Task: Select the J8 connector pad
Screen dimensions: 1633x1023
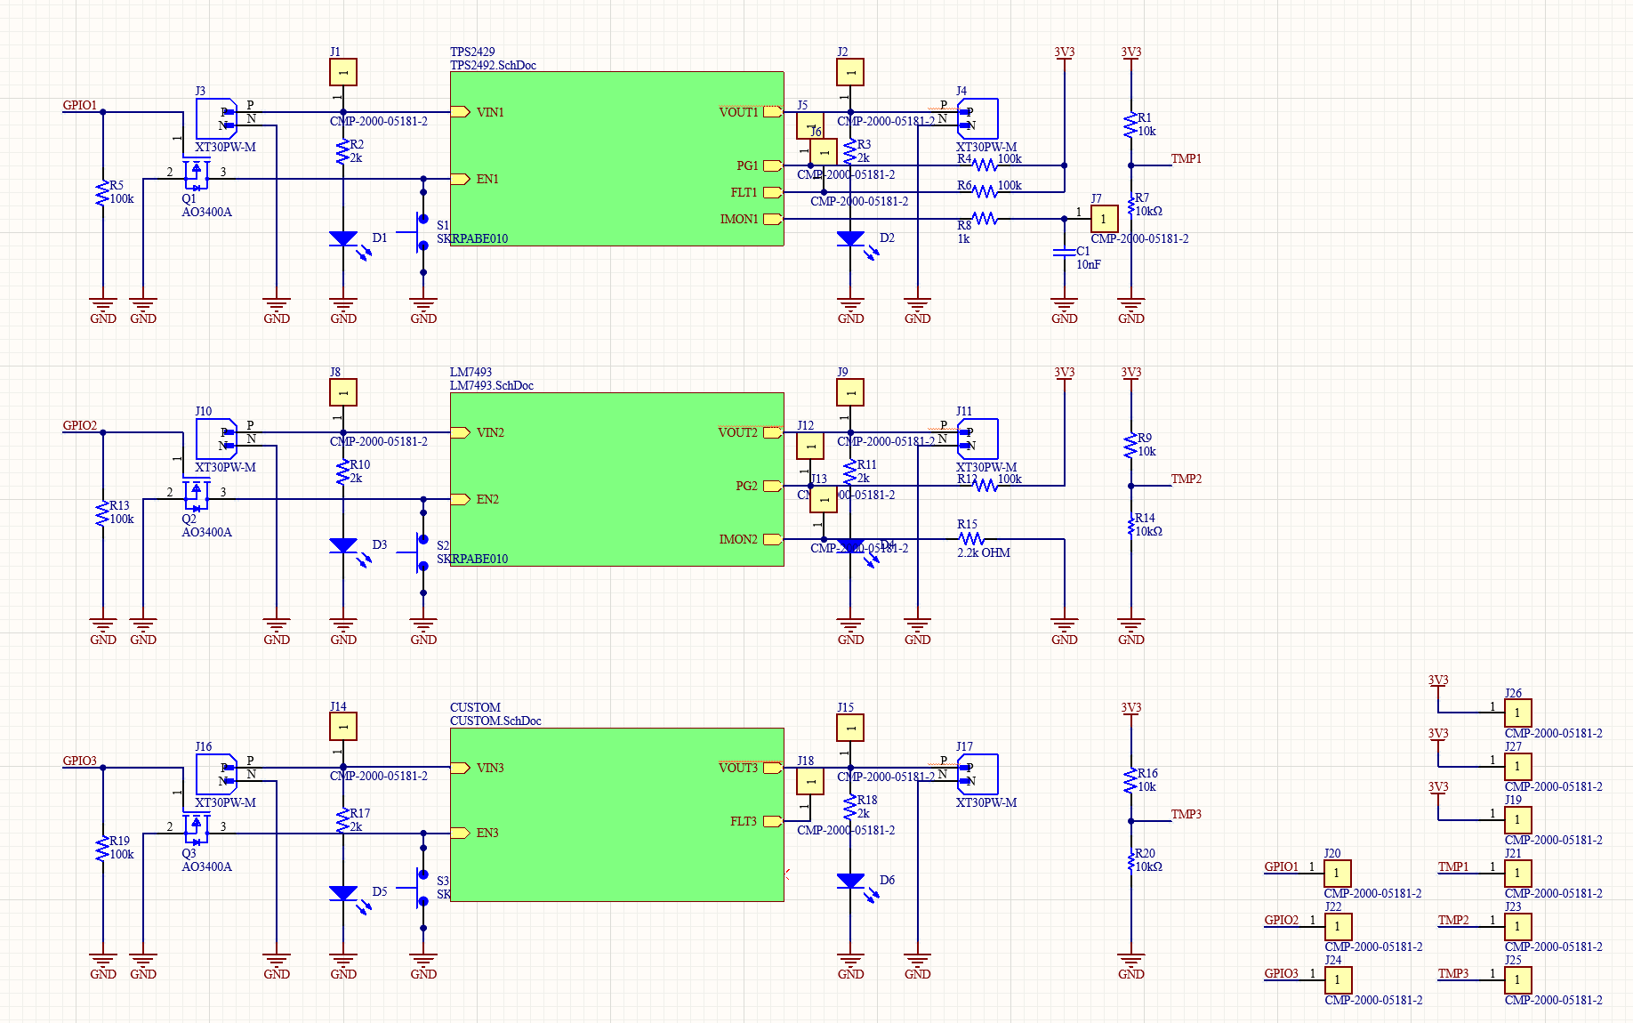Action: (343, 392)
